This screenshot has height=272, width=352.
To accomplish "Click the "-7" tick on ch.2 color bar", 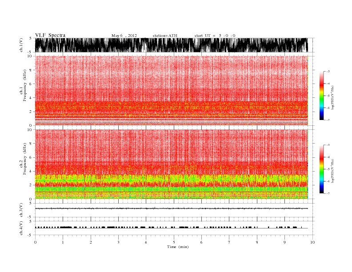I will click(328, 193).
